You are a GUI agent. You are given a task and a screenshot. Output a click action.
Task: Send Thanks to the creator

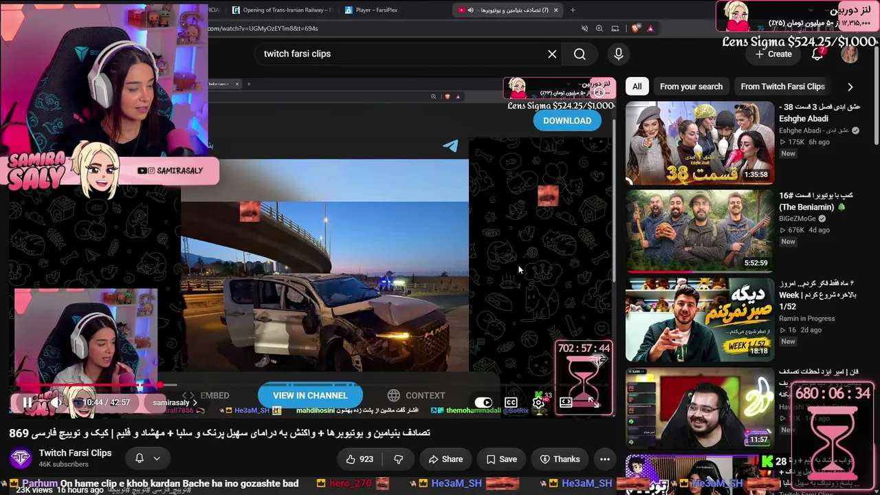pos(560,459)
